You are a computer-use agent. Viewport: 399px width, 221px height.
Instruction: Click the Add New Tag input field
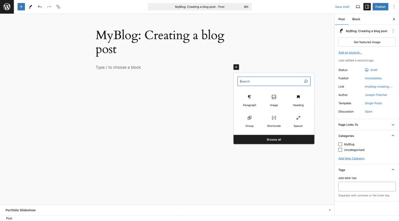367,186
